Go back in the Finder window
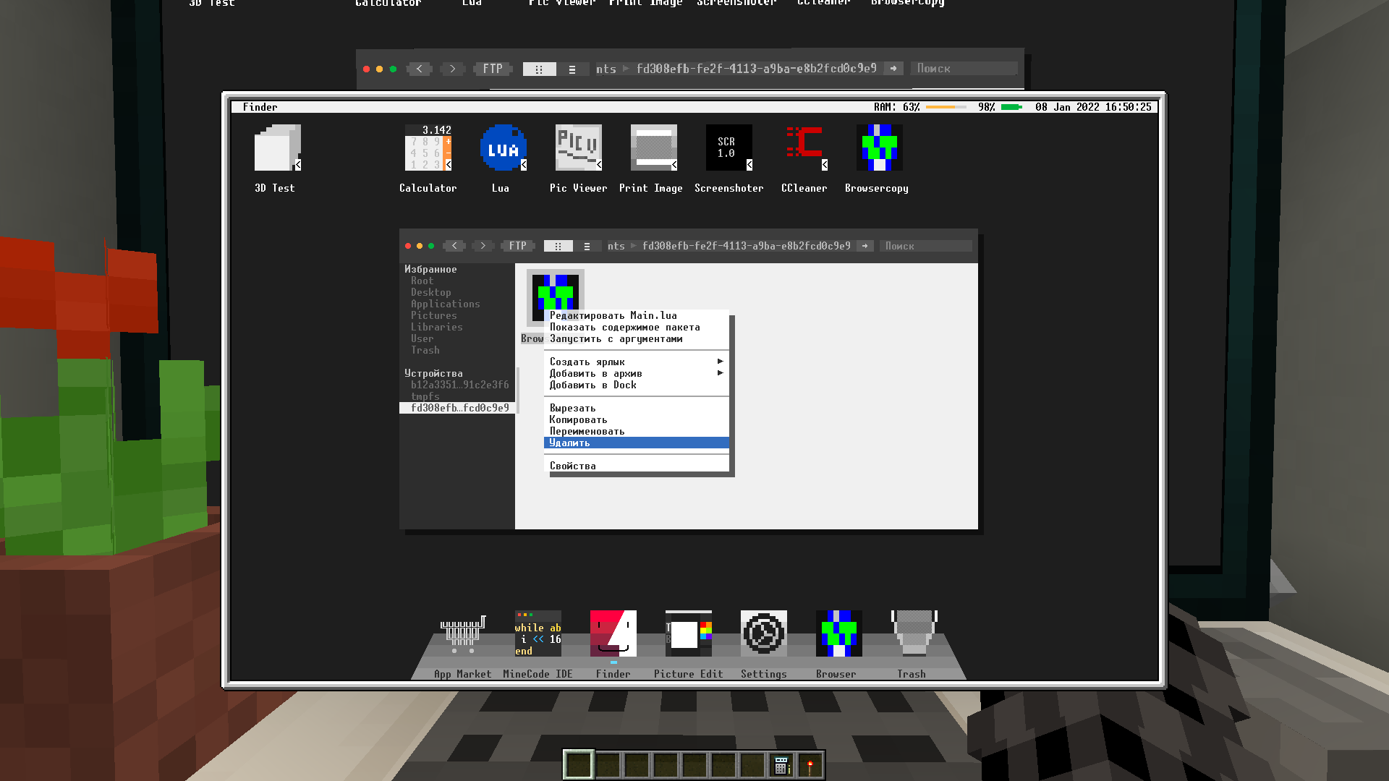Image resolution: width=1389 pixels, height=781 pixels. point(454,246)
